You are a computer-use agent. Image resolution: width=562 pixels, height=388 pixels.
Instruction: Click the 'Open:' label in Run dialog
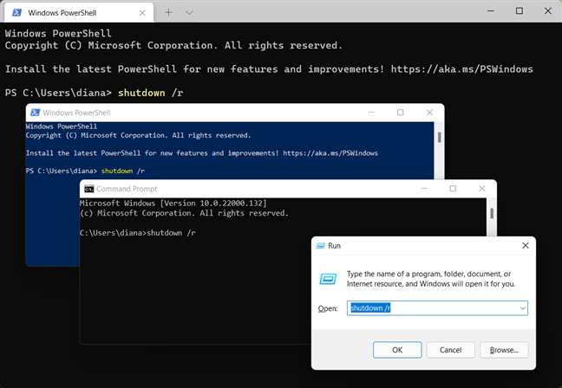coord(328,308)
